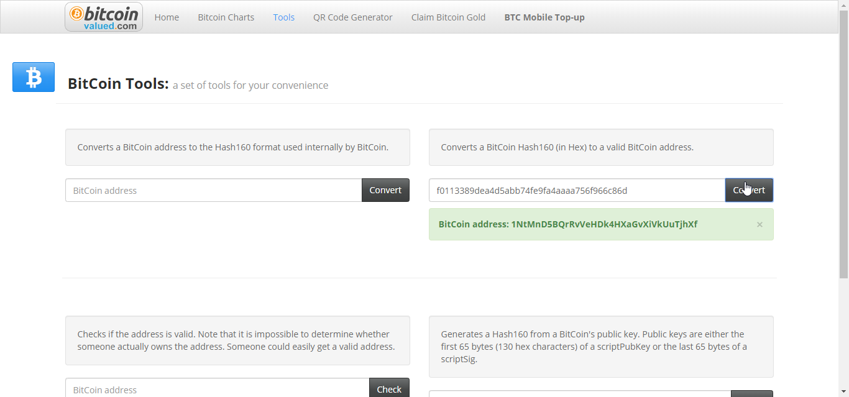Click the resulting address 1NtMnD5BQrRvVeHDk4HXaGvXiVkUuTjhXf

tap(604, 224)
